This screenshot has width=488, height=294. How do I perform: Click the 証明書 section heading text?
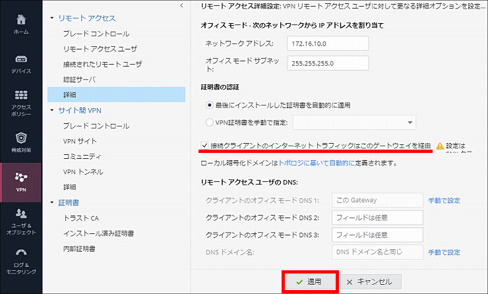(69, 202)
